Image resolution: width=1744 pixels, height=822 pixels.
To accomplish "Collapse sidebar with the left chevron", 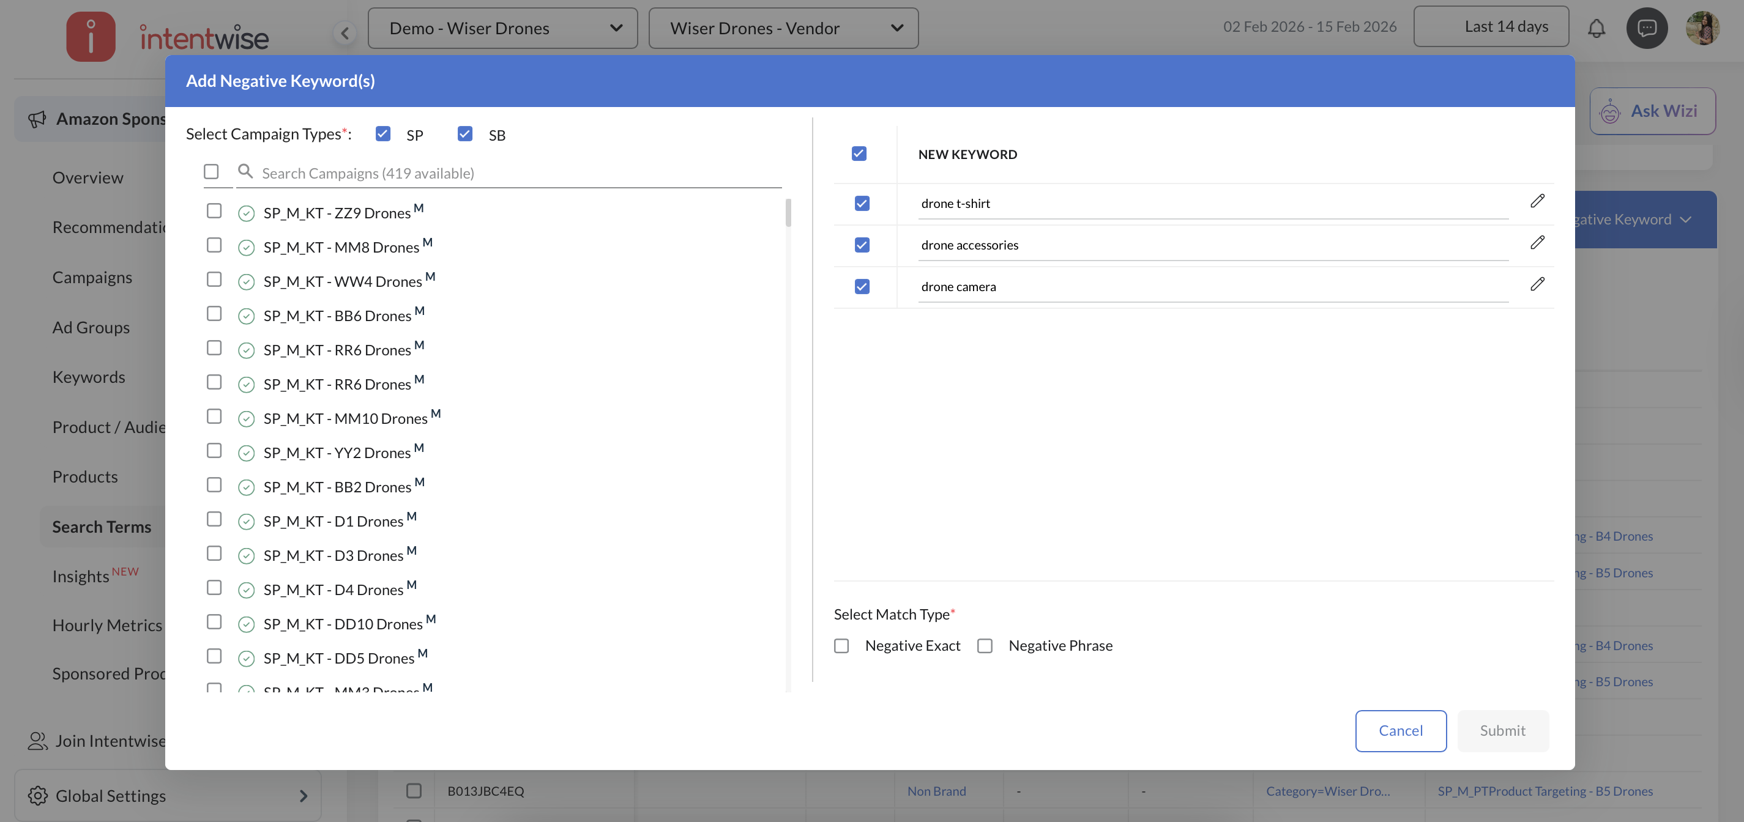I will (345, 32).
